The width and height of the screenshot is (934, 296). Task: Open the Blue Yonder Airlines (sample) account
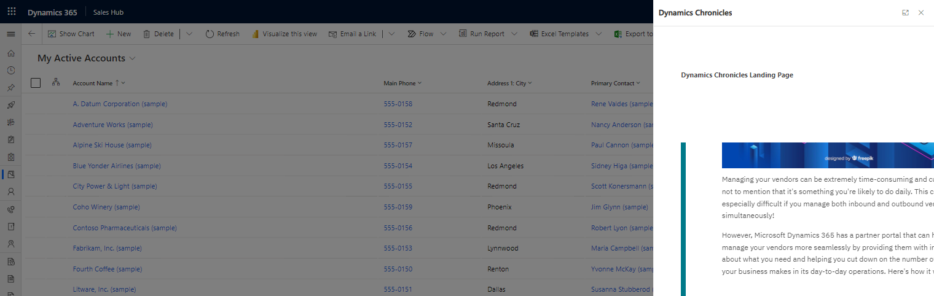point(117,166)
